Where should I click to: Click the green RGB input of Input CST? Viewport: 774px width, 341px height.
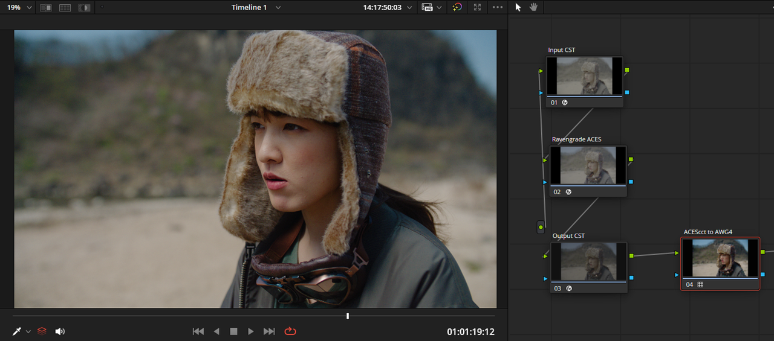pos(541,71)
